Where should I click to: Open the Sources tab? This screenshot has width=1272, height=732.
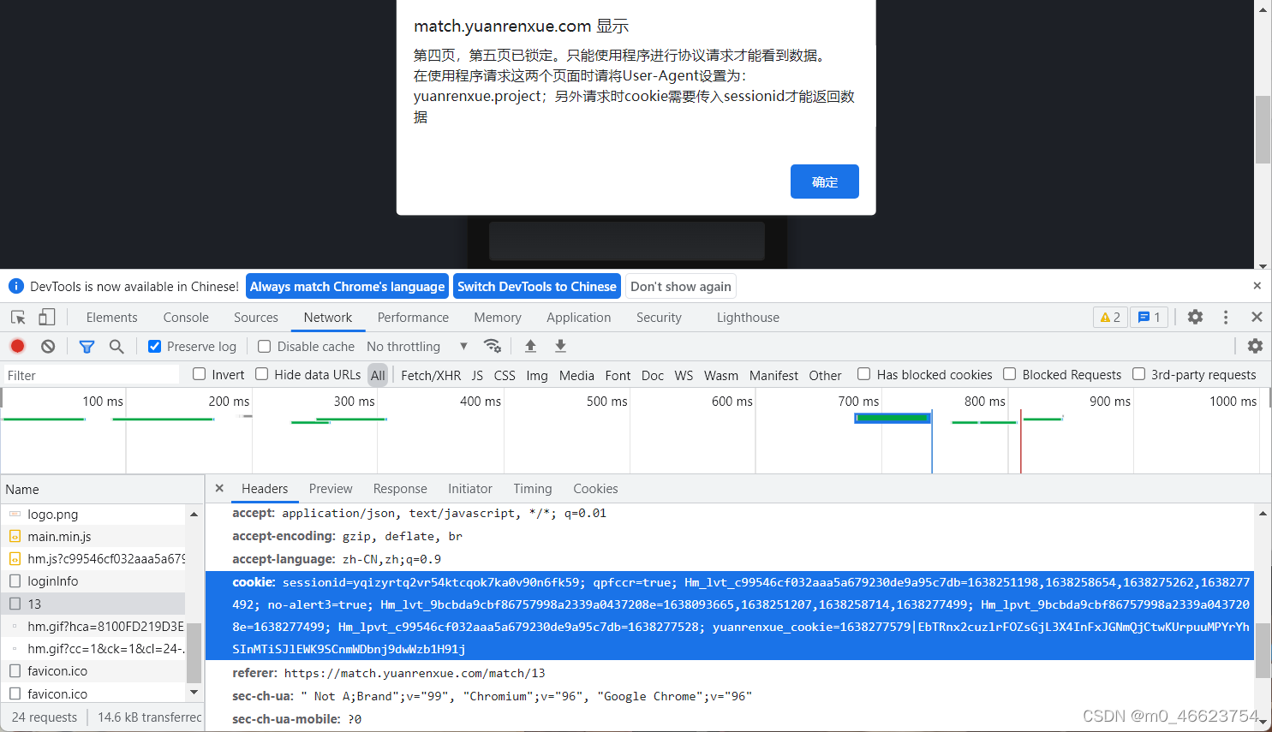[256, 318]
